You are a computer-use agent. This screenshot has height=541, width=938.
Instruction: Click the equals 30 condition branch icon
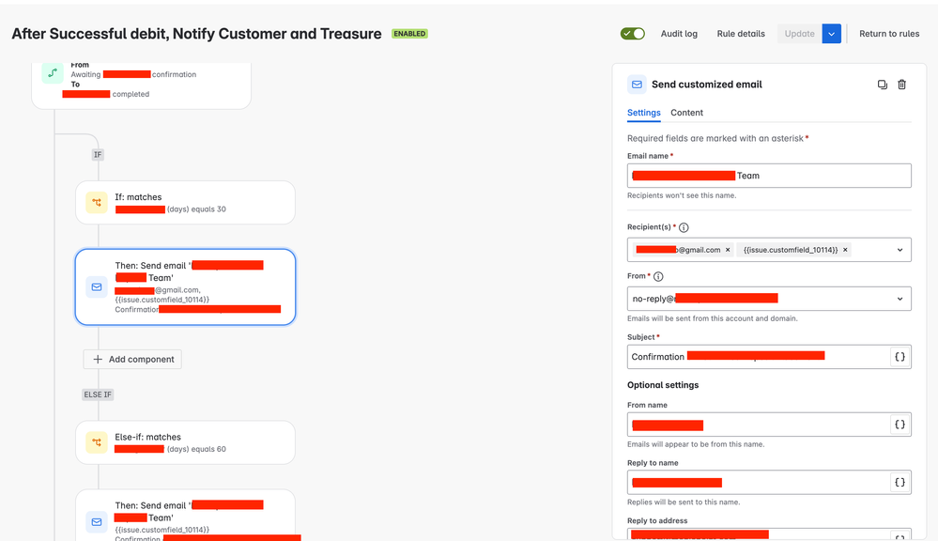click(97, 203)
